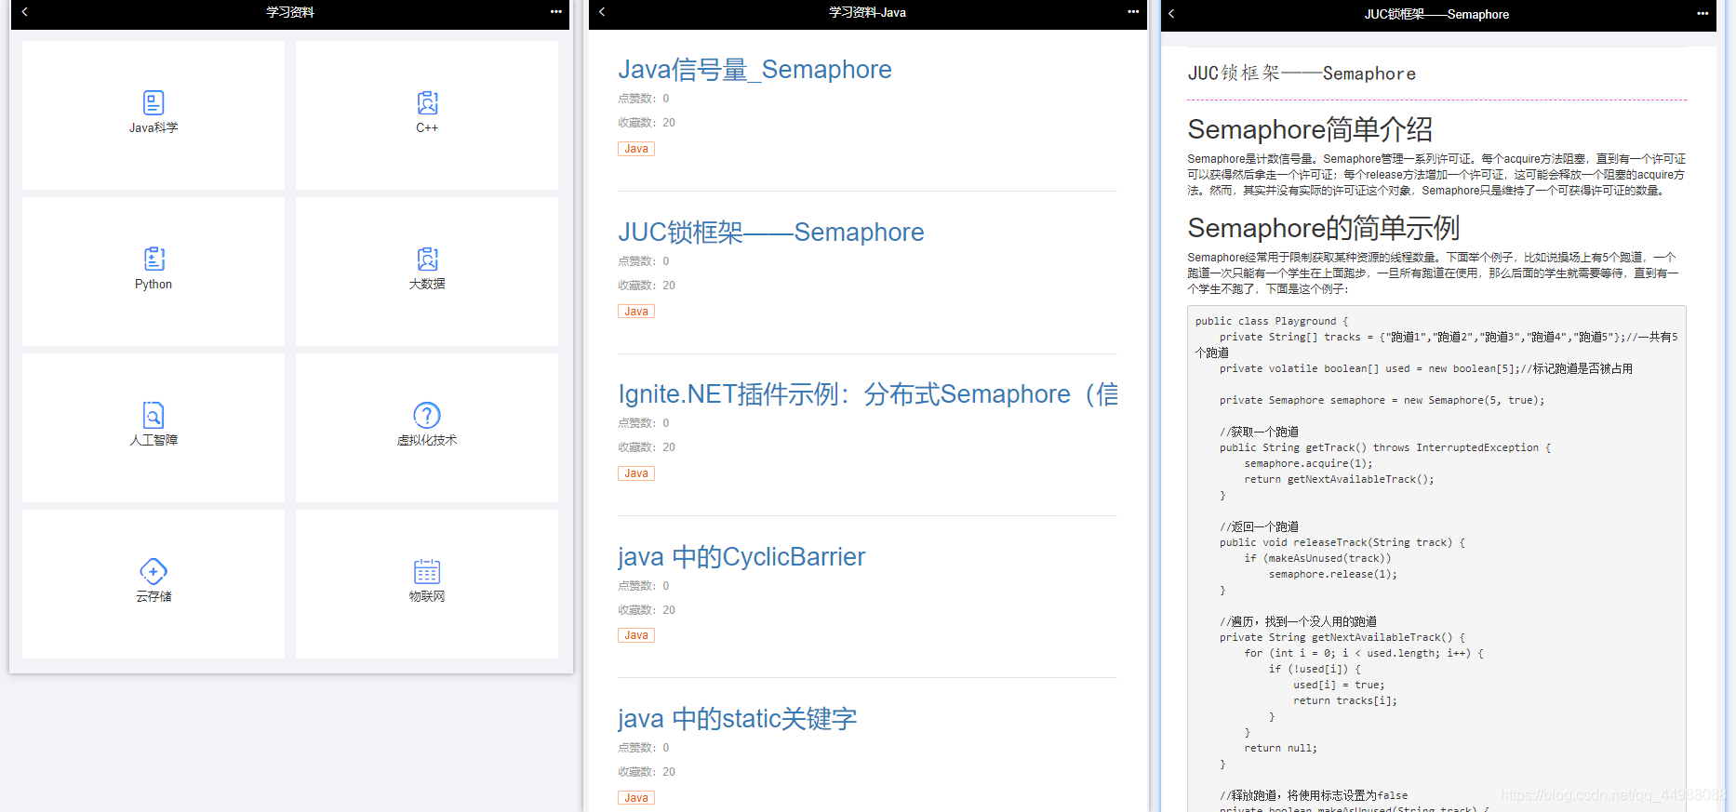This screenshot has height=812, width=1736.
Task: Click the 学习资料 header title
Action: point(290,12)
